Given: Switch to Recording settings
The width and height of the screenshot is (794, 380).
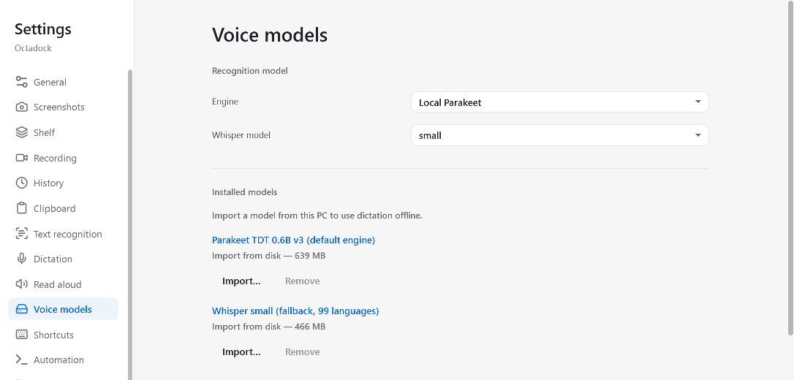Looking at the screenshot, I should (x=64, y=158).
